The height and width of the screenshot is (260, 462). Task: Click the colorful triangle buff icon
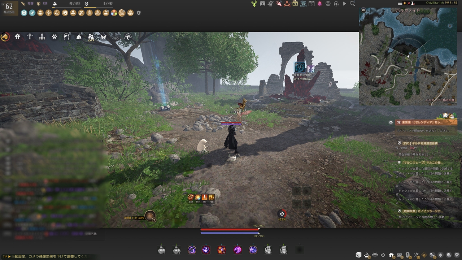(x=114, y=13)
